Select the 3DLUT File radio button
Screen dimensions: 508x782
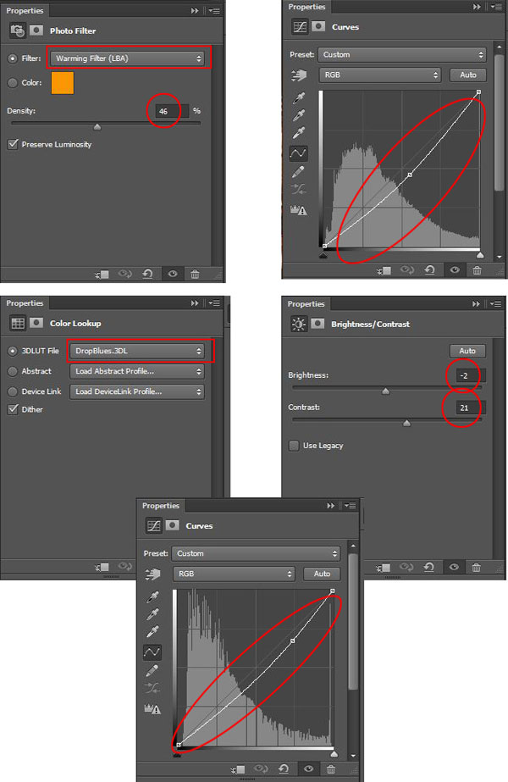coord(13,351)
